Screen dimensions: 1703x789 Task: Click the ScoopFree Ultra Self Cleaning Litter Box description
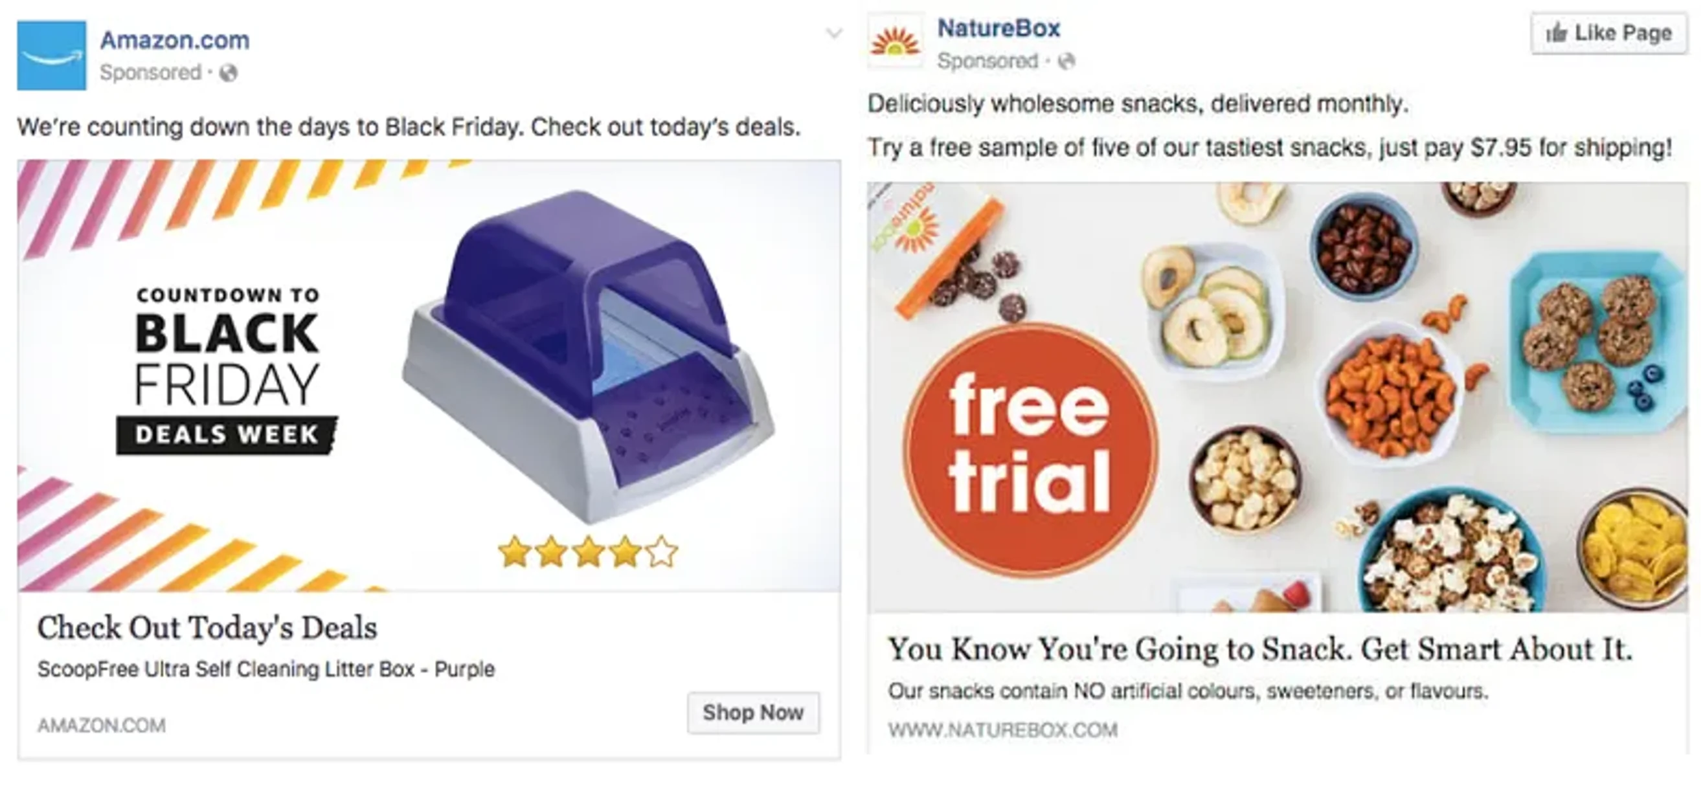click(x=265, y=669)
